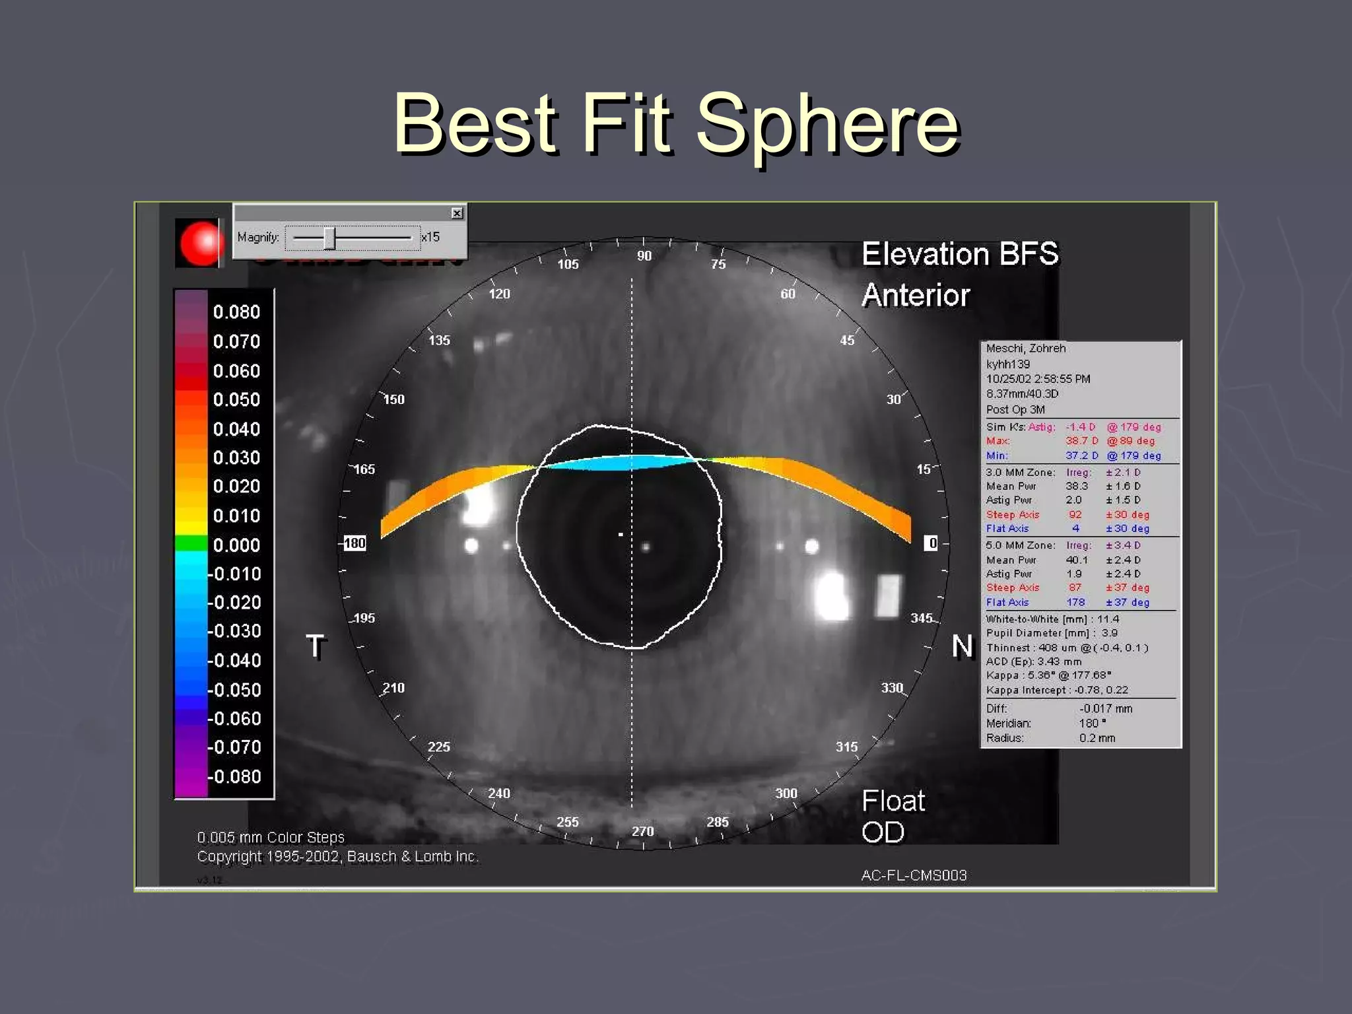Click the Kappa Intercept entry

pyautogui.click(x=1057, y=690)
